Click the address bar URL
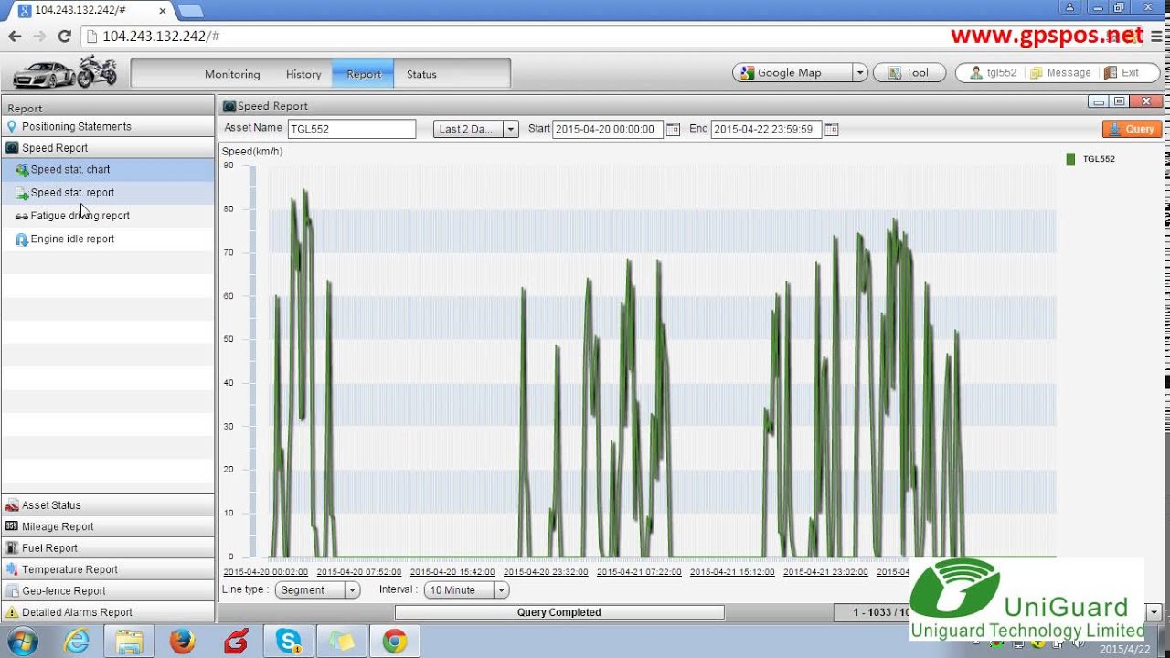The width and height of the screenshot is (1170, 658). (161, 37)
